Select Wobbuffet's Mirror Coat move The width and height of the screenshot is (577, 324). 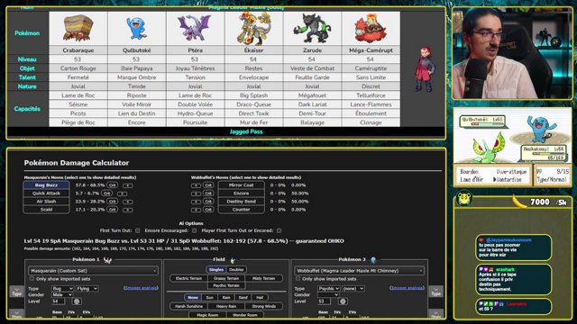tap(241, 185)
